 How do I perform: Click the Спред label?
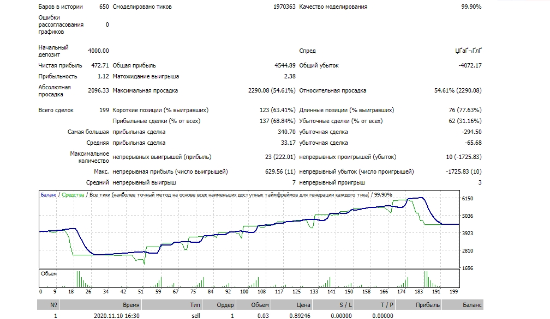coord(307,51)
